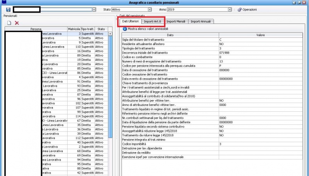This screenshot has height=176, width=309.
Task: Switch to the Importi Art.8 tab
Action: (x=153, y=21)
